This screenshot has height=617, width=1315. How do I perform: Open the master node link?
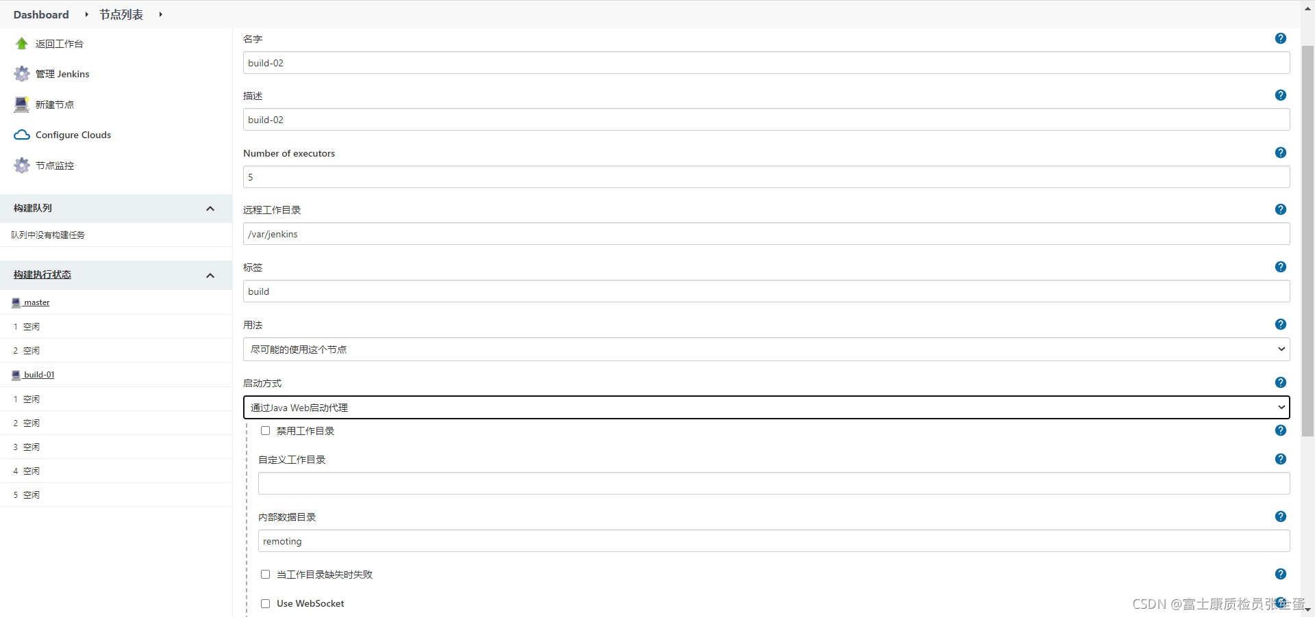36,302
